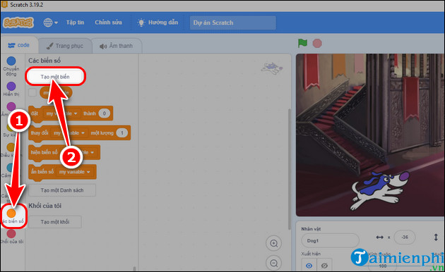Switch to the Trang phục tab
445x272 pixels.
point(65,46)
